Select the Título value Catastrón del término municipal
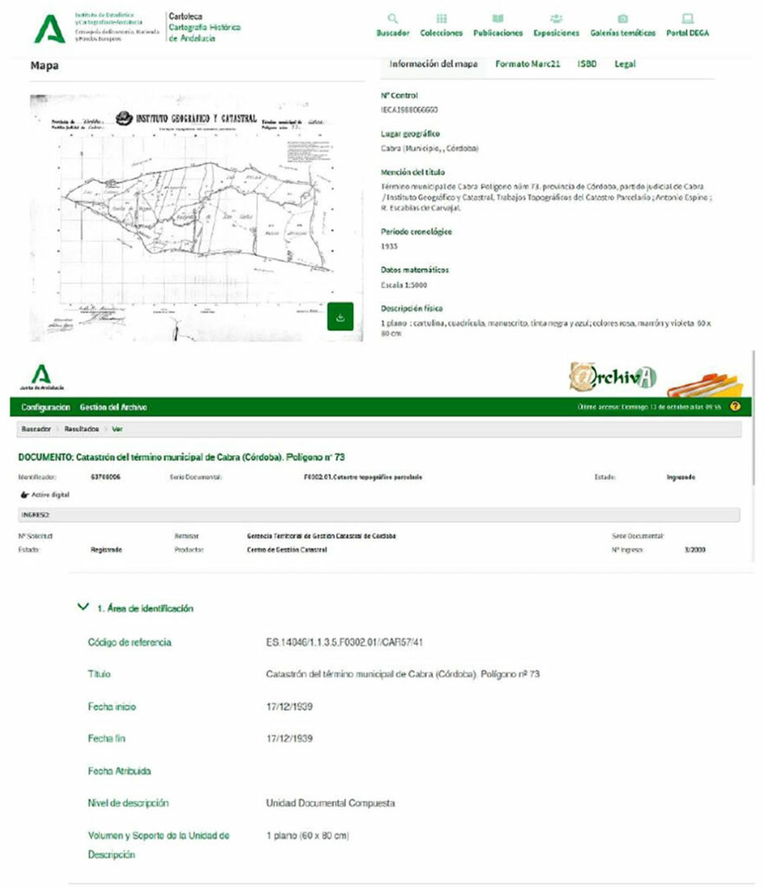Image resolution: width=765 pixels, height=887 pixels. tap(403, 674)
